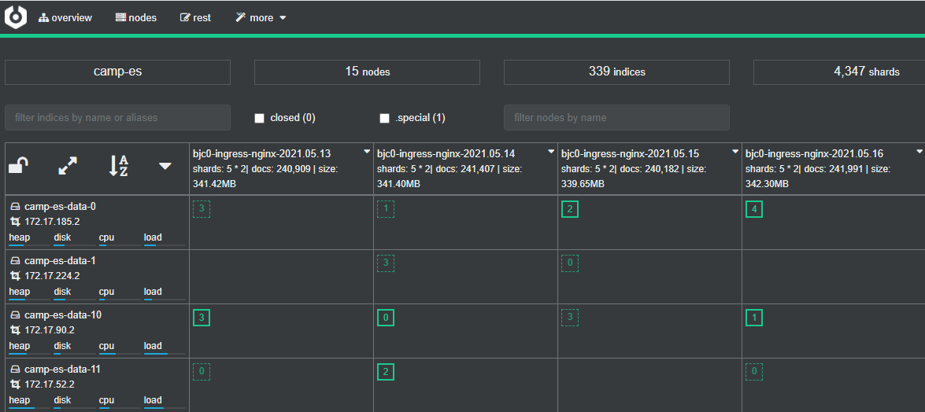Toggle the closed (0) checkbox
This screenshot has height=412, width=925.
click(x=259, y=118)
